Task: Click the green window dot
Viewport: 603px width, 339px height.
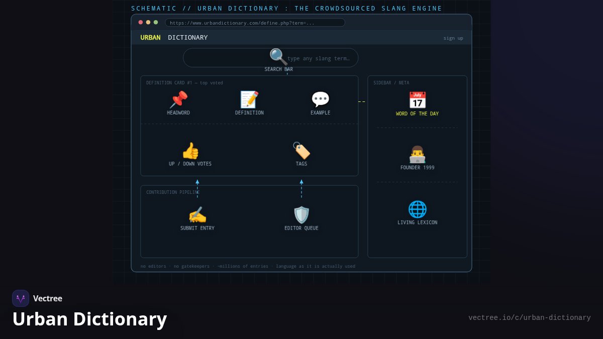Action: click(156, 22)
